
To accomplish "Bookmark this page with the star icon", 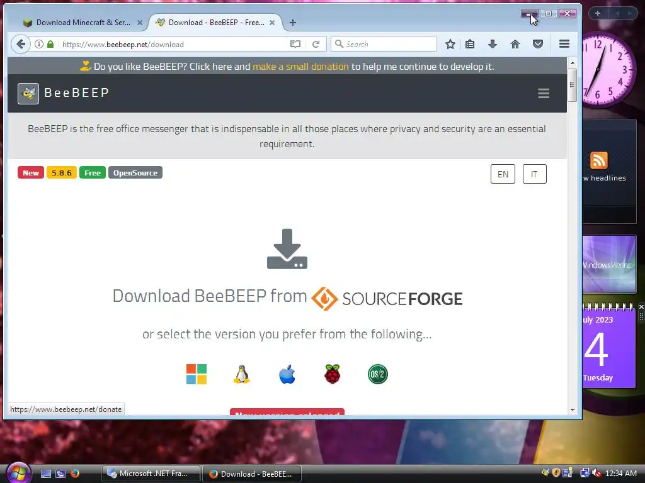I will (450, 45).
